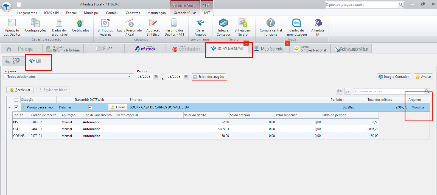The height and width of the screenshot is (195, 437).
Task: Click the Integra Contador button
Action: point(394,77)
